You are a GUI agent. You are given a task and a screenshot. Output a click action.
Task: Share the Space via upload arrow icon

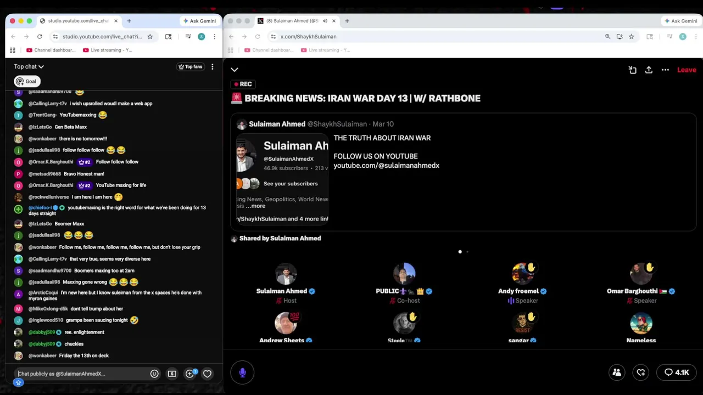point(649,70)
